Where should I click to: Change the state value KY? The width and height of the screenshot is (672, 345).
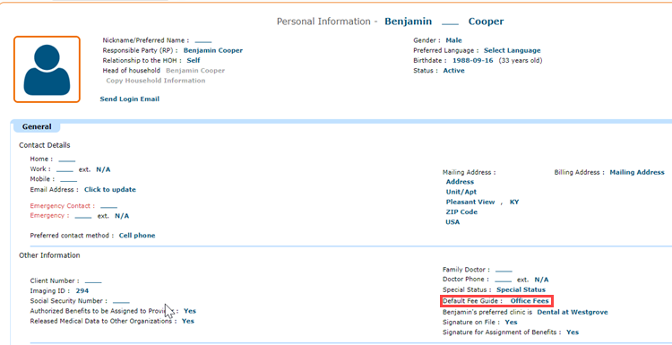(514, 202)
